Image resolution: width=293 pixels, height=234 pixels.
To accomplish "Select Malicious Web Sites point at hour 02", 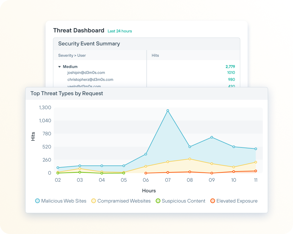I will pos(58,168).
